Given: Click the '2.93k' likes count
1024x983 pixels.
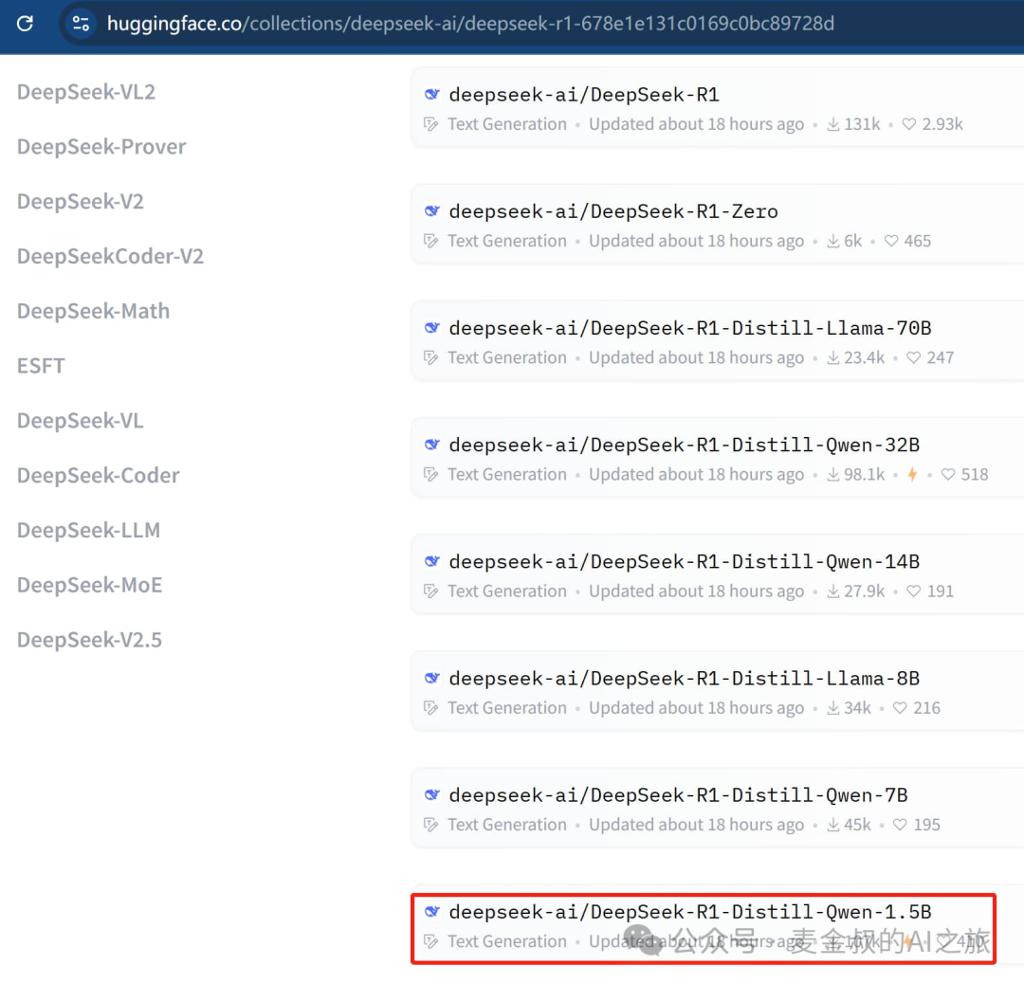Looking at the screenshot, I should click(942, 124).
